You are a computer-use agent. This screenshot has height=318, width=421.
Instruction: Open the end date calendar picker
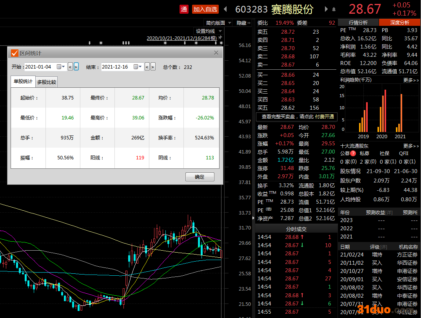tap(136, 67)
